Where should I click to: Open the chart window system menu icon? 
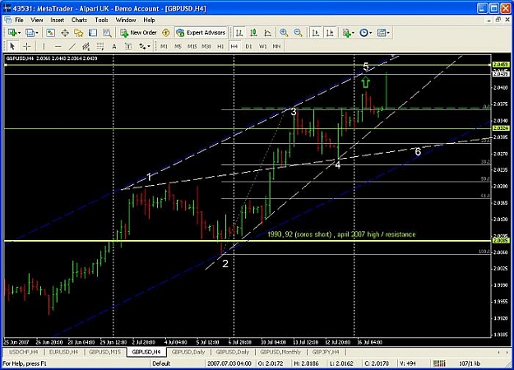7,20
